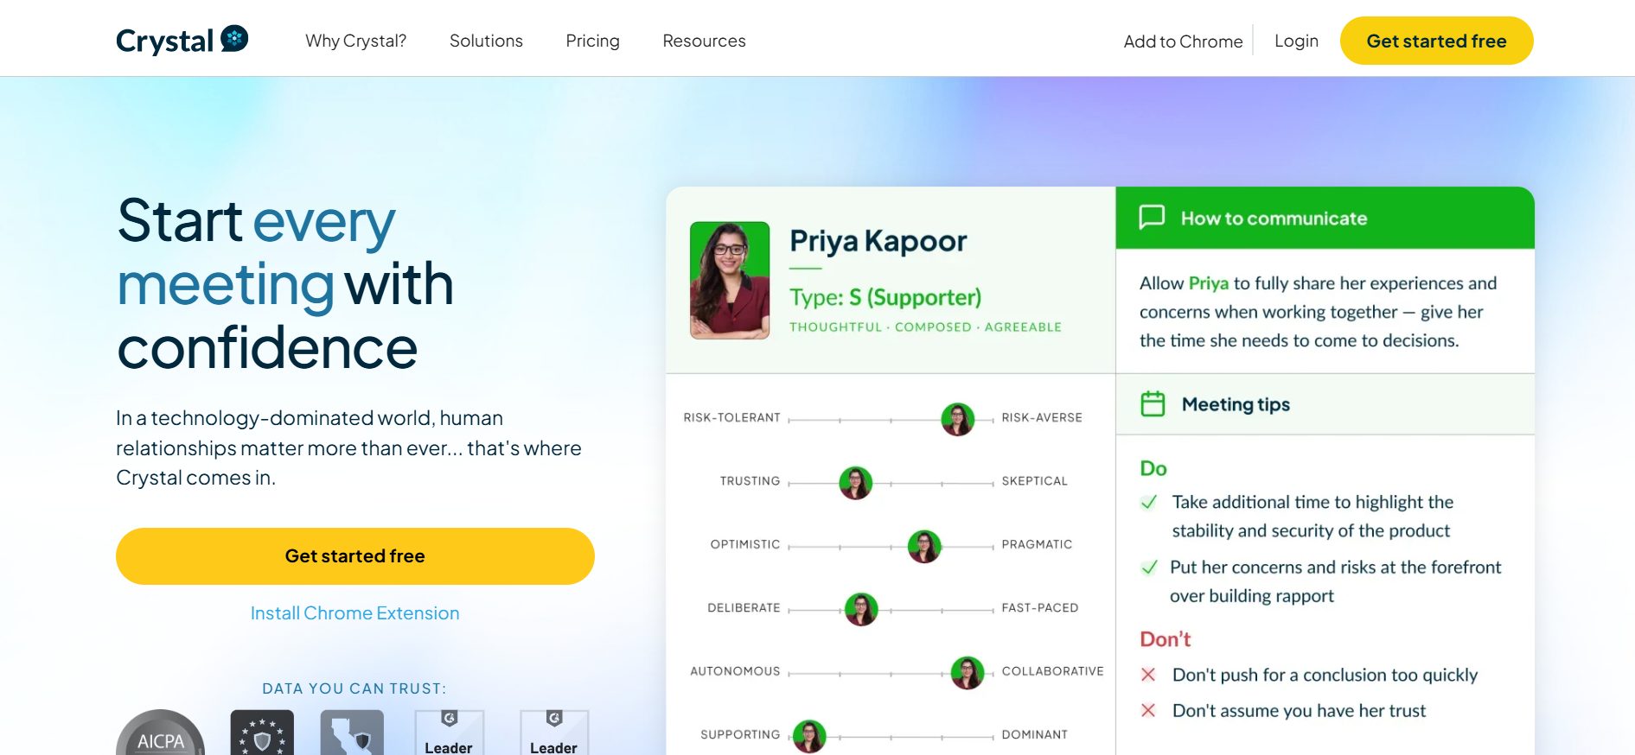Viewport: 1635px width, 755px height.
Task: Click the Risk-Tolerant slider avatar marker
Action: pyautogui.click(x=957, y=419)
